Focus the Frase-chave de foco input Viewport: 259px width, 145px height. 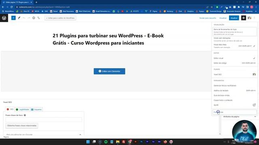(x=44, y=120)
